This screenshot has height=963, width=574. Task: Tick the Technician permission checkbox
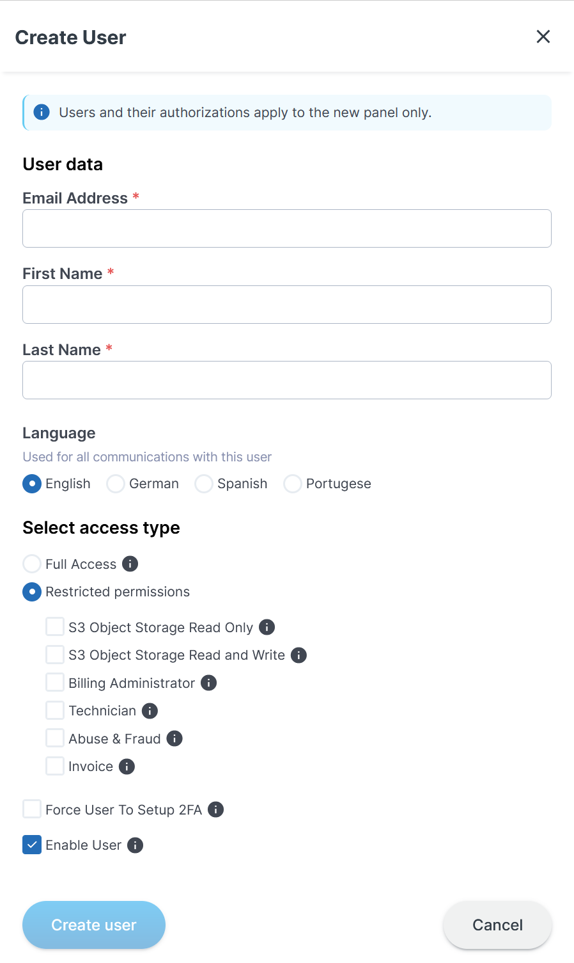(55, 711)
